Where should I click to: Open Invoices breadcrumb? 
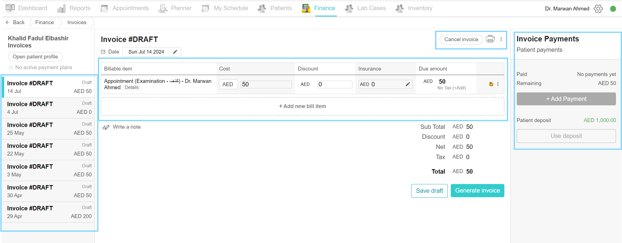[x=77, y=22]
